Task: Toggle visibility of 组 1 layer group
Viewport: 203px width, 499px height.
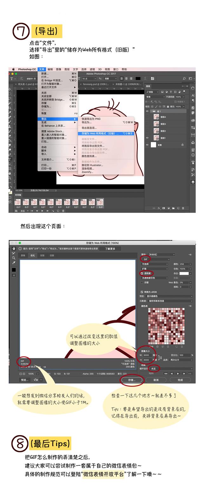Action: tap(147, 112)
